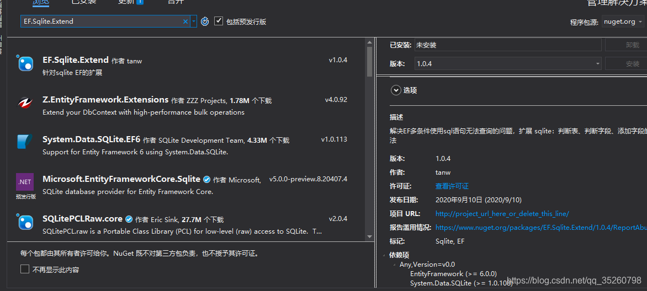This screenshot has width=647, height=291.
Task: Click the 已安装 未安装 field
Action: (507, 45)
